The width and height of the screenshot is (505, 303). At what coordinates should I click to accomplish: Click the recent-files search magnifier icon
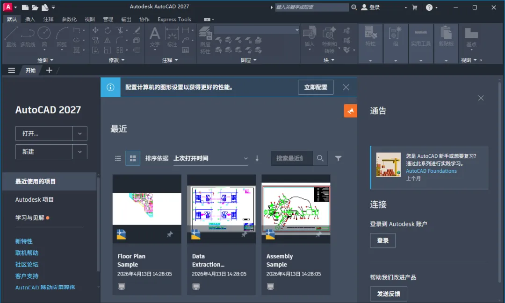coord(320,158)
